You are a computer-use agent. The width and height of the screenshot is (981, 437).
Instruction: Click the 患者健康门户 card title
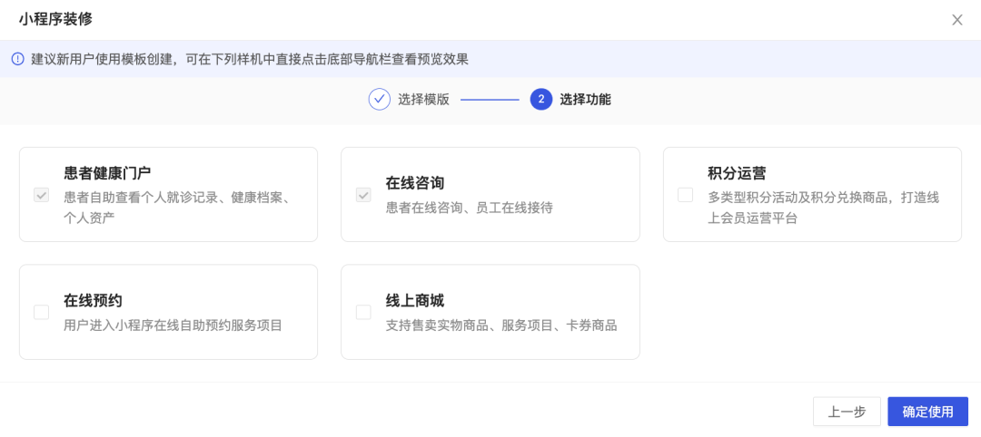pos(107,173)
